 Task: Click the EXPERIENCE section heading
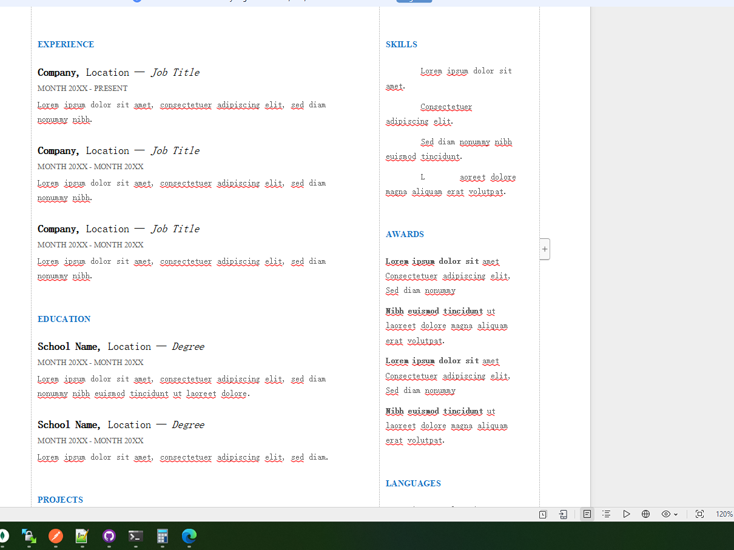pyautogui.click(x=66, y=44)
